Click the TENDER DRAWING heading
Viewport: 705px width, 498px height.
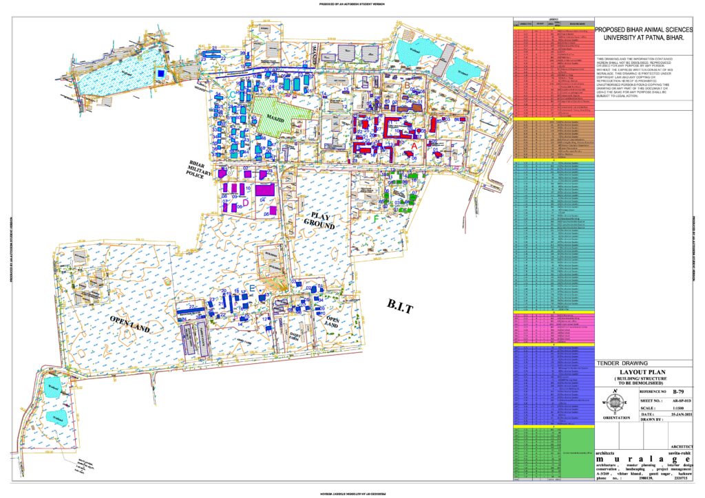pos(621,364)
